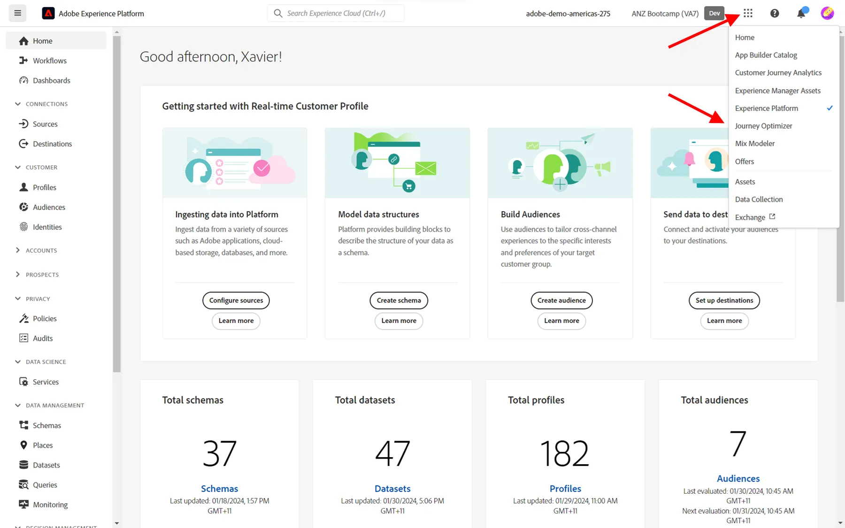845x528 pixels.
Task: Click the search magnifier icon
Action: tap(278, 13)
